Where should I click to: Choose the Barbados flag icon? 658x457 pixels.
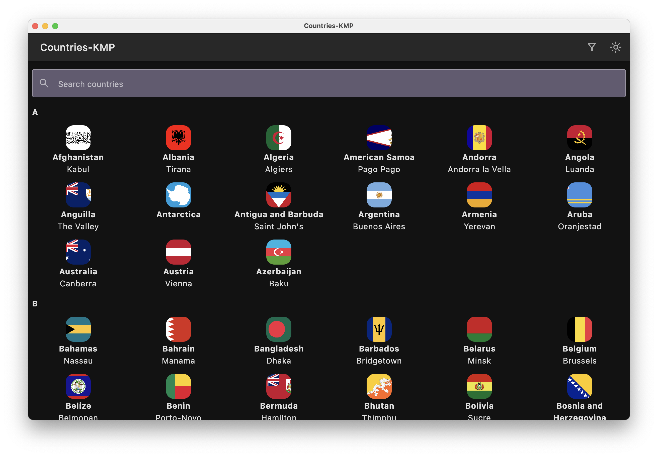point(379,329)
